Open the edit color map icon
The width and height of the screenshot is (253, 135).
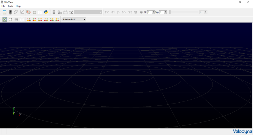60,12
